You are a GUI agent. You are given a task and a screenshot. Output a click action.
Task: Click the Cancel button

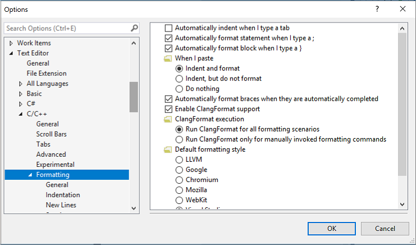[385, 229]
